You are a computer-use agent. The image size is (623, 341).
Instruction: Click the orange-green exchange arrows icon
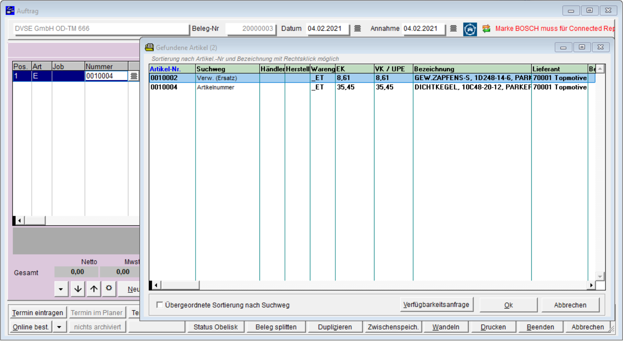(x=486, y=28)
